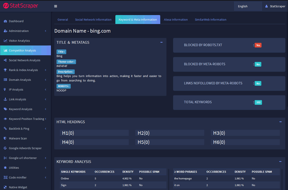Click the ROBOTS: label badge
The width and height of the screenshot is (288, 190).
(x=64, y=86)
